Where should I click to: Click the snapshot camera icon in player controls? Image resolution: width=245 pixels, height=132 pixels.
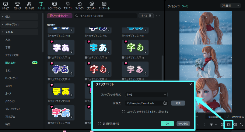pyautogui.click(x=229, y=124)
